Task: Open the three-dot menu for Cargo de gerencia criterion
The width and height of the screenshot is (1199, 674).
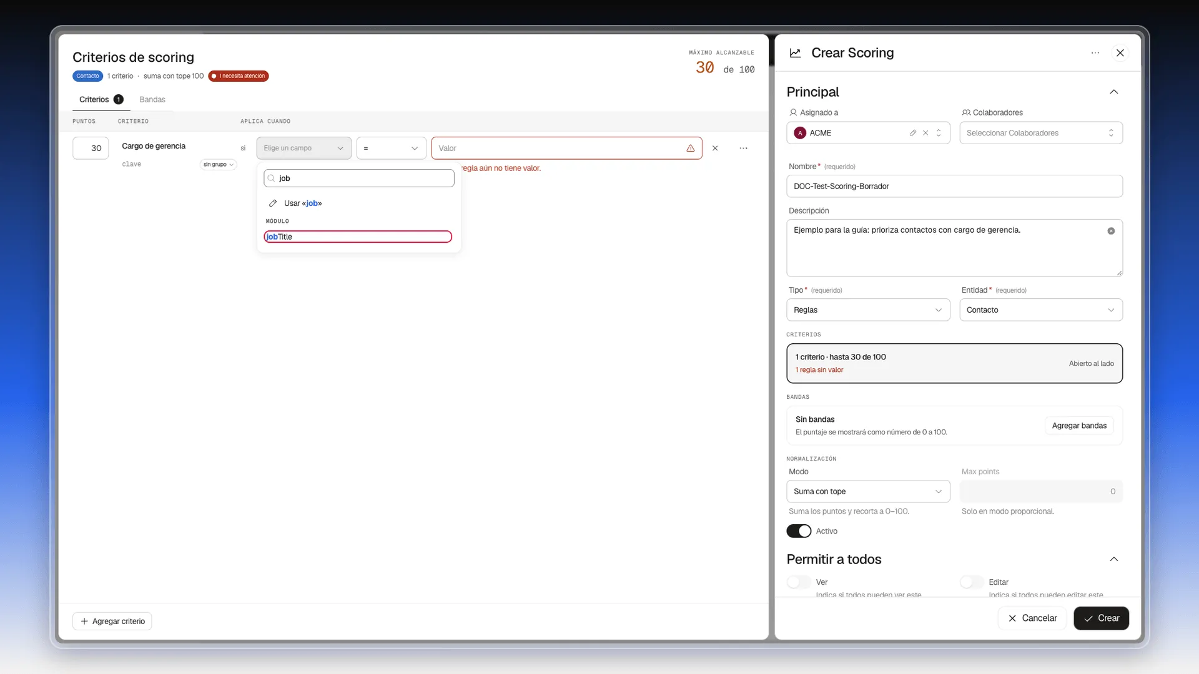Action: (x=743, y=149)
